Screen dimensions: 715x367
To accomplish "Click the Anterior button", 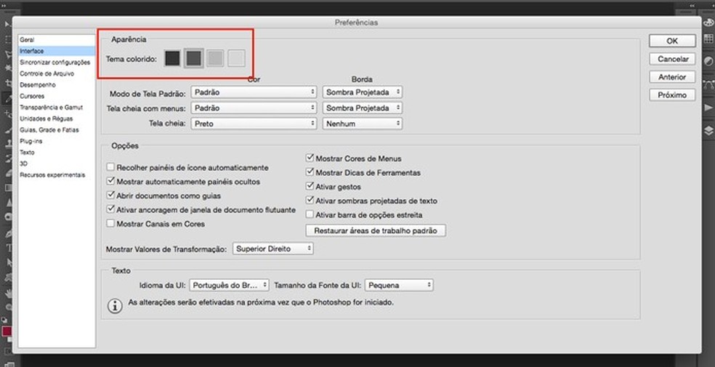I will (673, 77).
